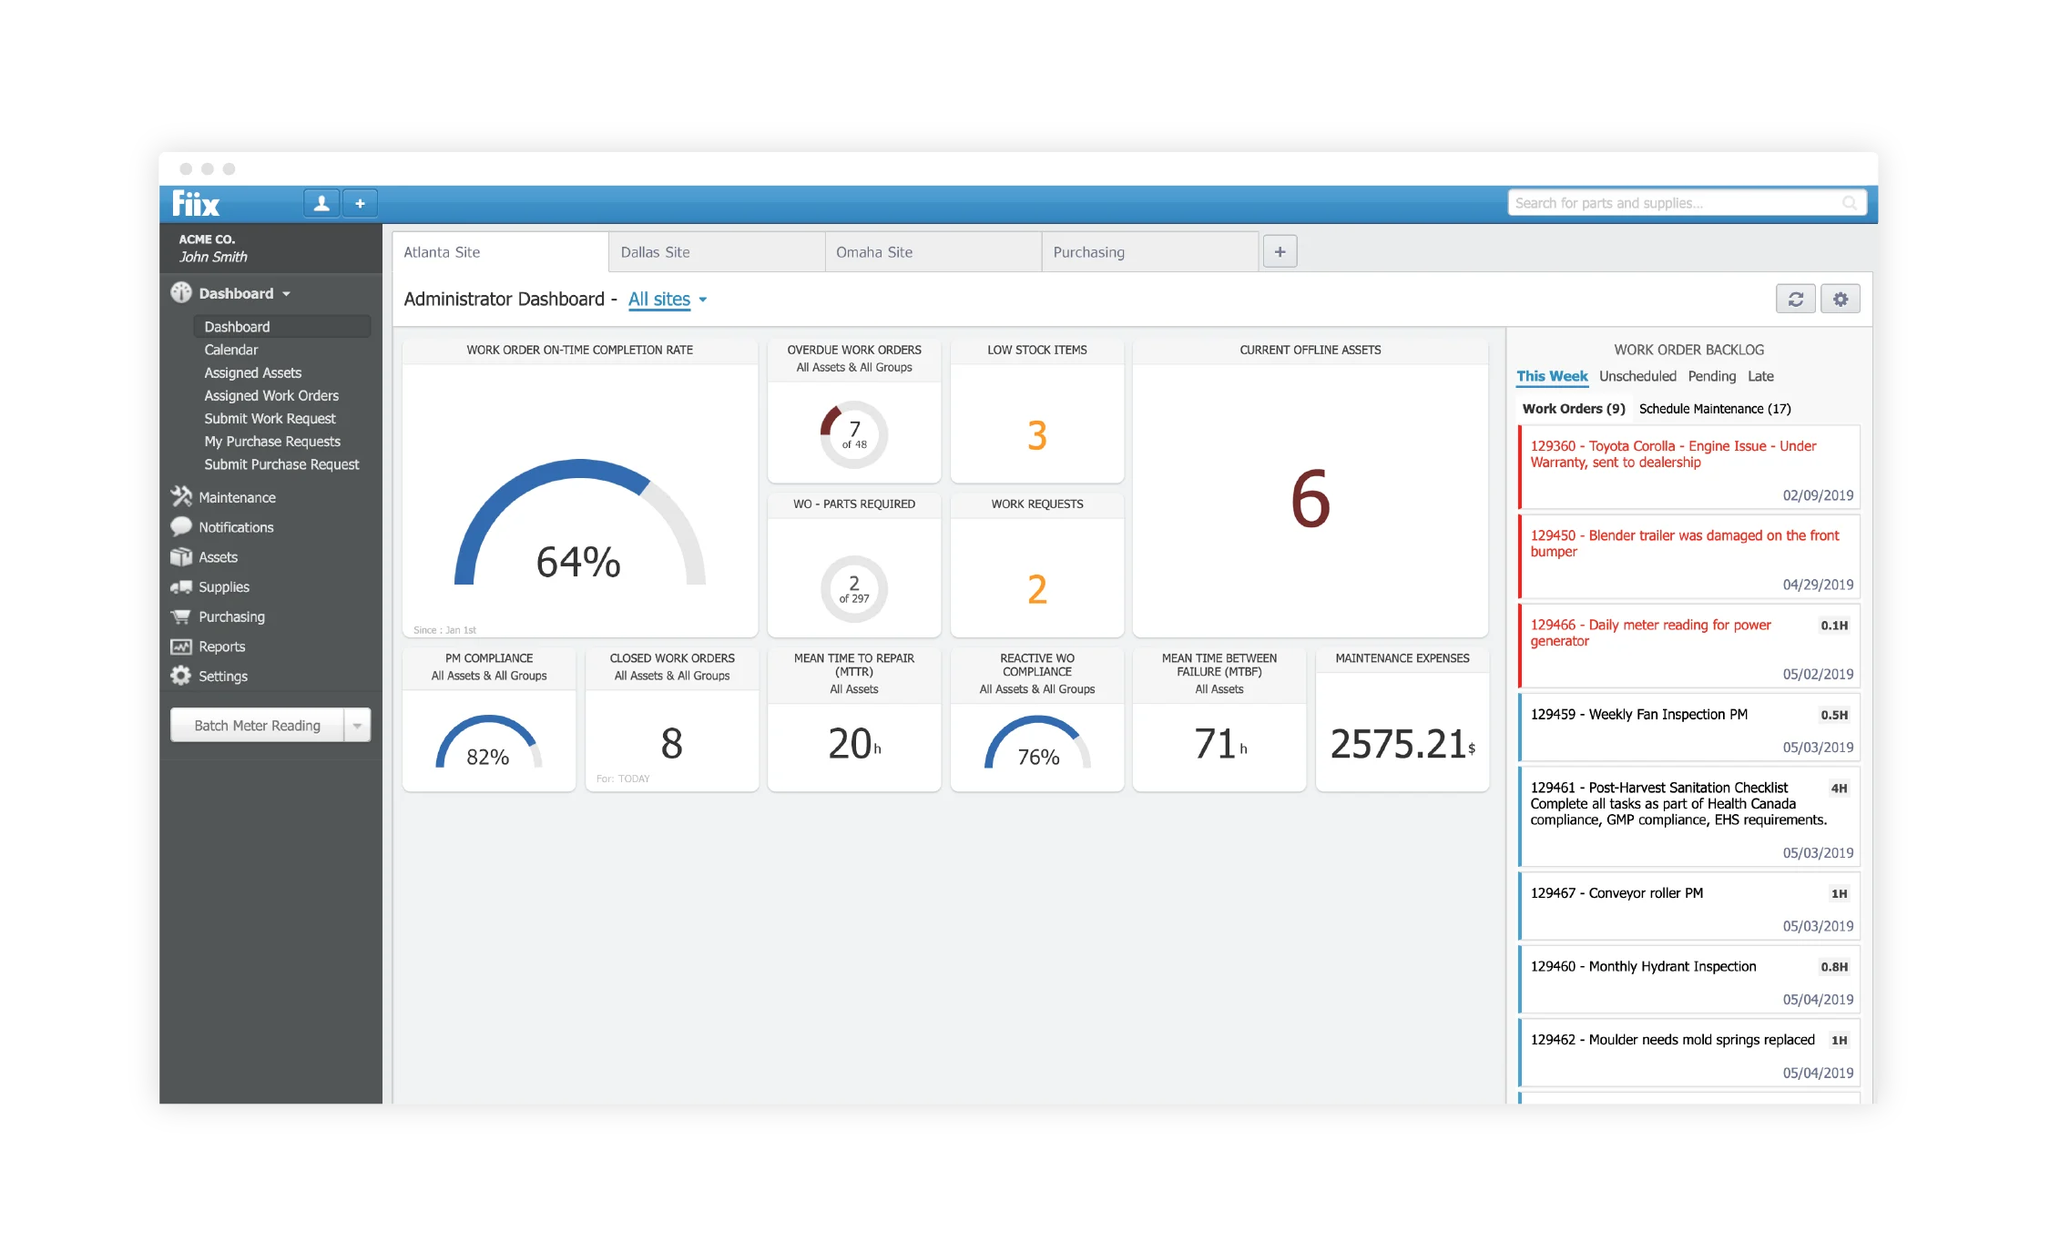This screenshot has height=1242, width=2060.
Task: Click the Batch Meter Reading button
Action: pyautogui.click(x=257, y=726)
